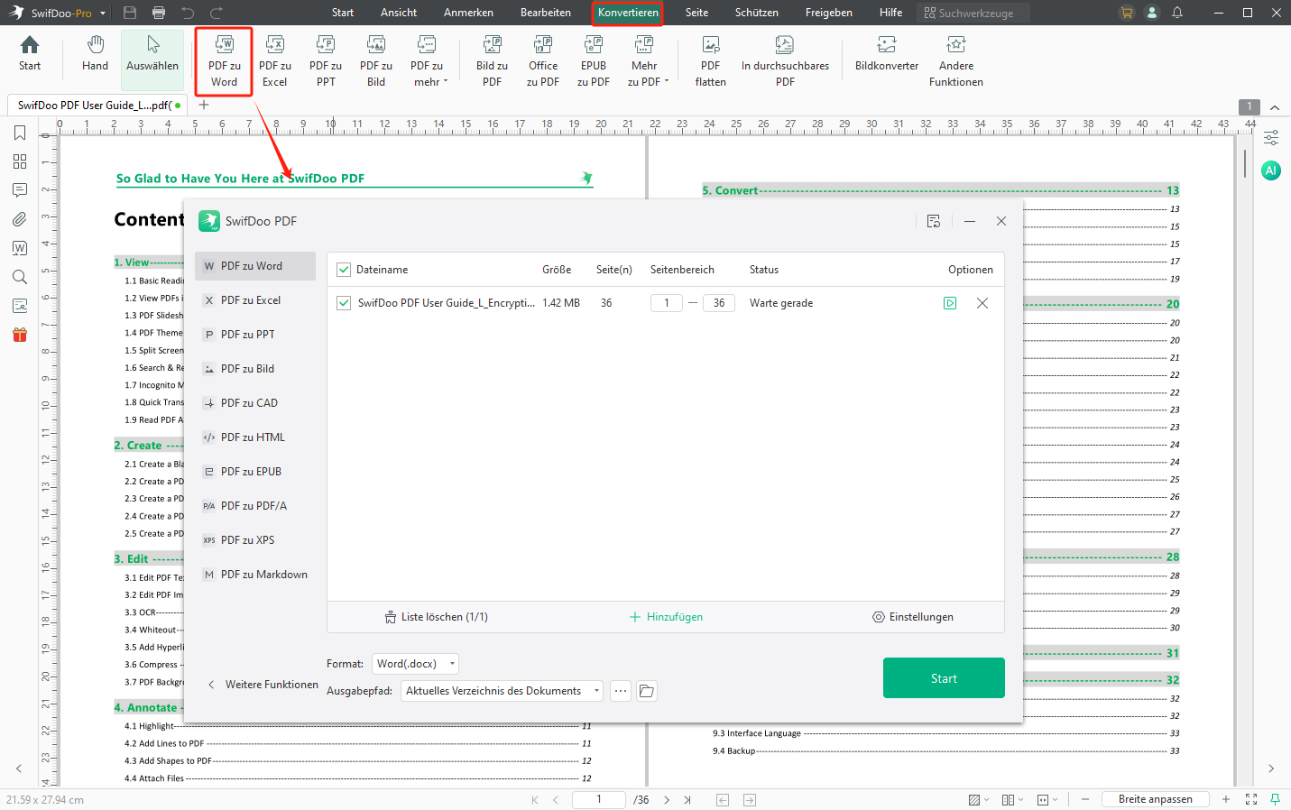
Task: Click Hinzufügen to add files
Action: tap(666, 617)
